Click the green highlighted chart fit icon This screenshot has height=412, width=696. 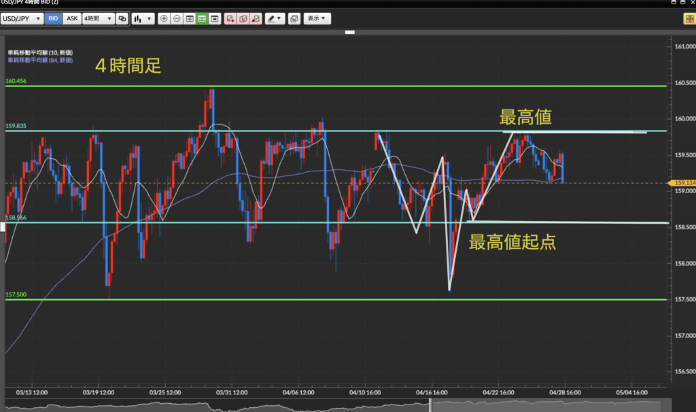point(202,19)
